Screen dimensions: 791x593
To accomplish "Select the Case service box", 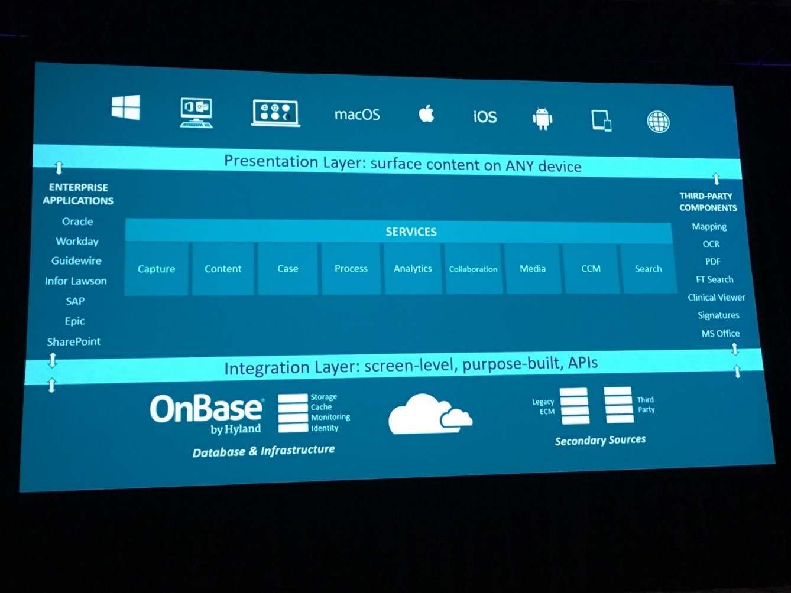I will (x=288, y=269).
